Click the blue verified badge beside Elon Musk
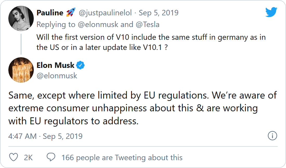Image resolution: width=286 pixels, height=168 pixels. pyautogui.click(x=81, y=65)
